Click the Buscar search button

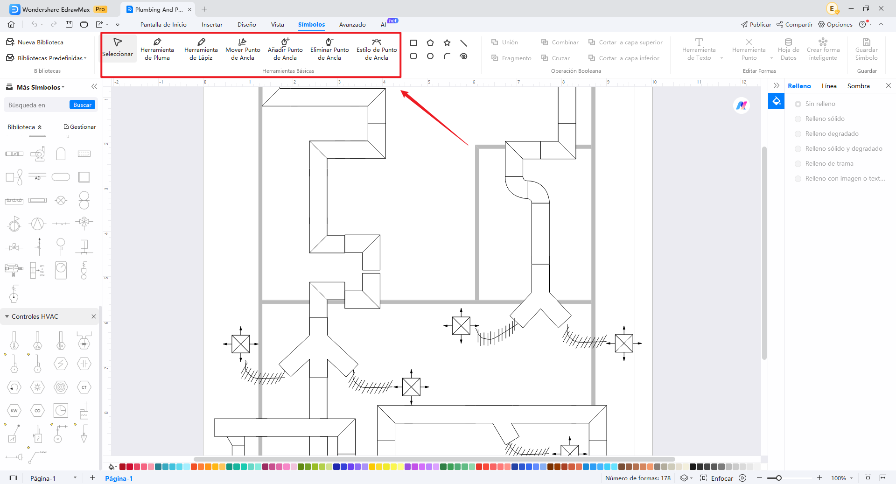pyautogui.click(x=82, y=105)
